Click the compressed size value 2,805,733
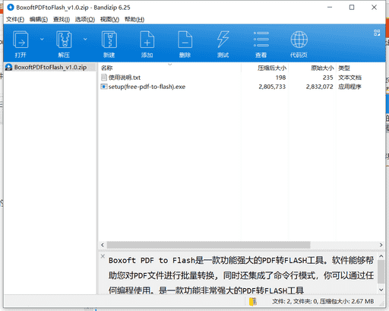This screenshot has width=389, height=311. point(272,87)
